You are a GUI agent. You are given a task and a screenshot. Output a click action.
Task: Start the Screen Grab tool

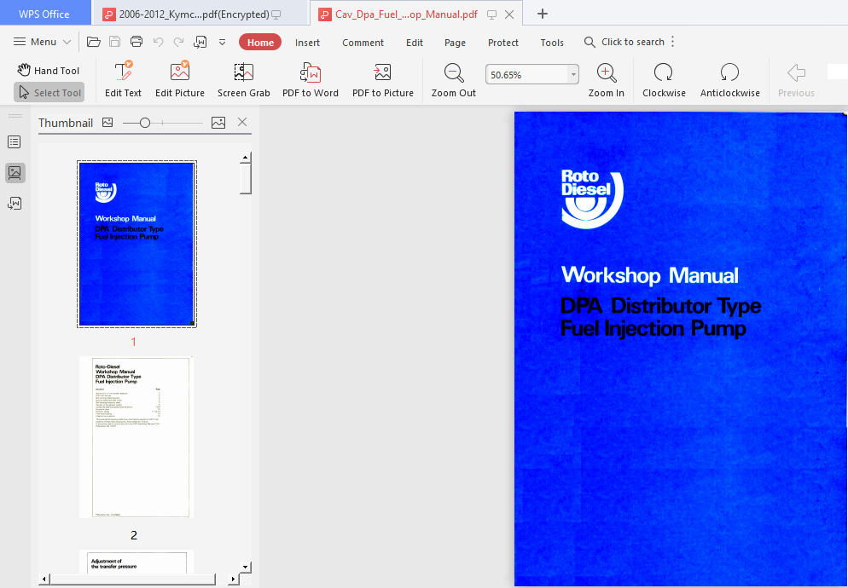tap(243, 79)
